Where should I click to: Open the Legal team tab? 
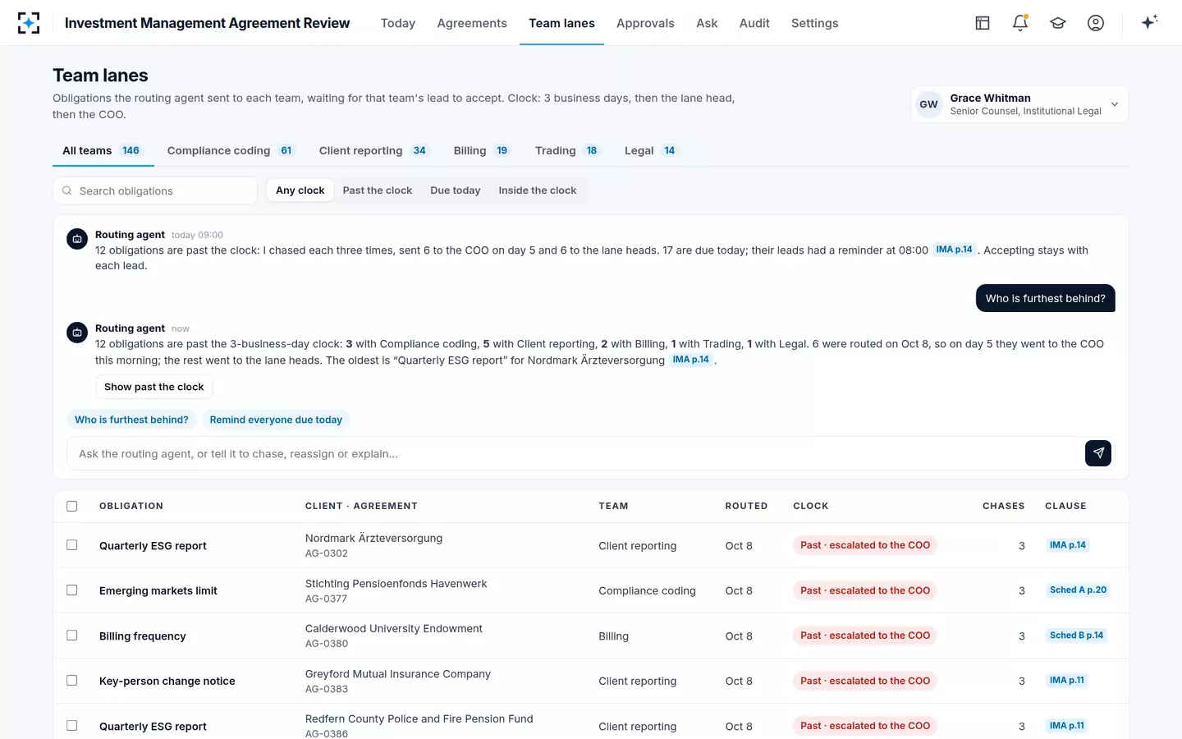(651, 150)
